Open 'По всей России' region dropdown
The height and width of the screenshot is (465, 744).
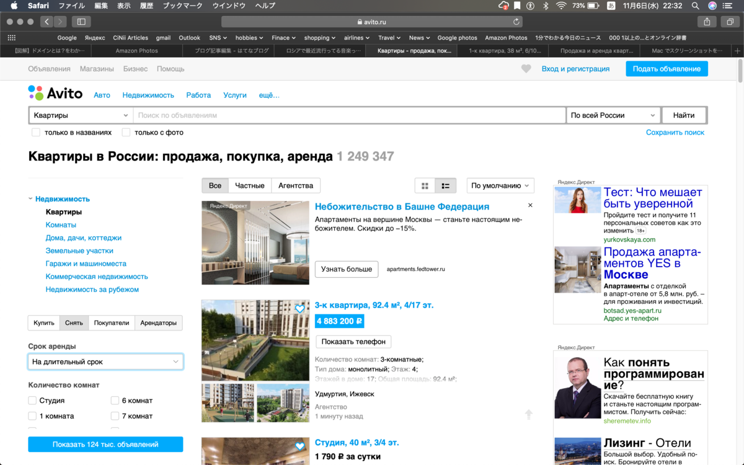pyautogui.click(x=613, y=115)
